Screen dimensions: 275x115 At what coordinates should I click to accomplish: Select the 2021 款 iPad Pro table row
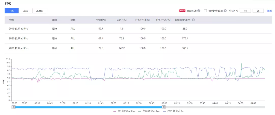(138, 48)
